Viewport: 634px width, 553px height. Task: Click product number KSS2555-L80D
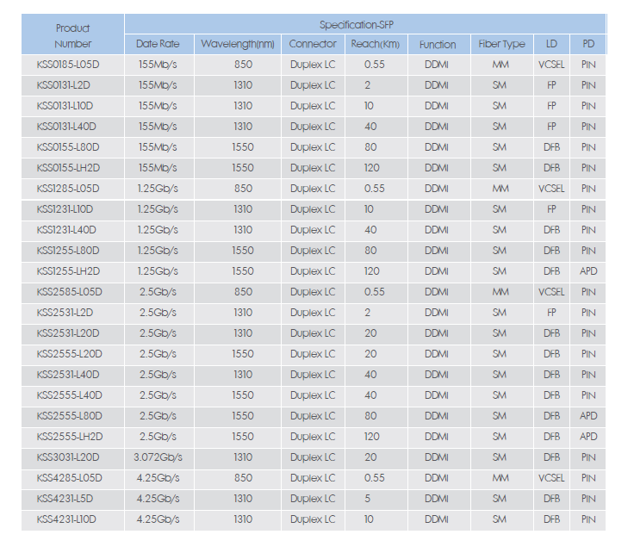[x=69, y=416]
